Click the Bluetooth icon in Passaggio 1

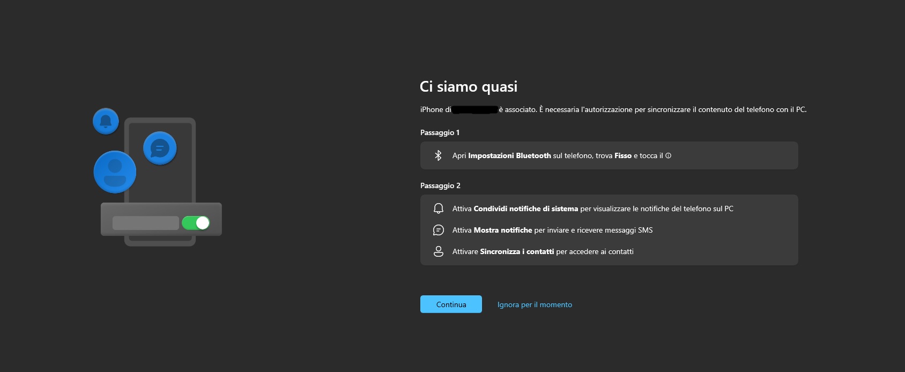point(438,155)
